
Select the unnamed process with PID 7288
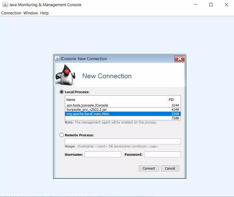[123, 118]
